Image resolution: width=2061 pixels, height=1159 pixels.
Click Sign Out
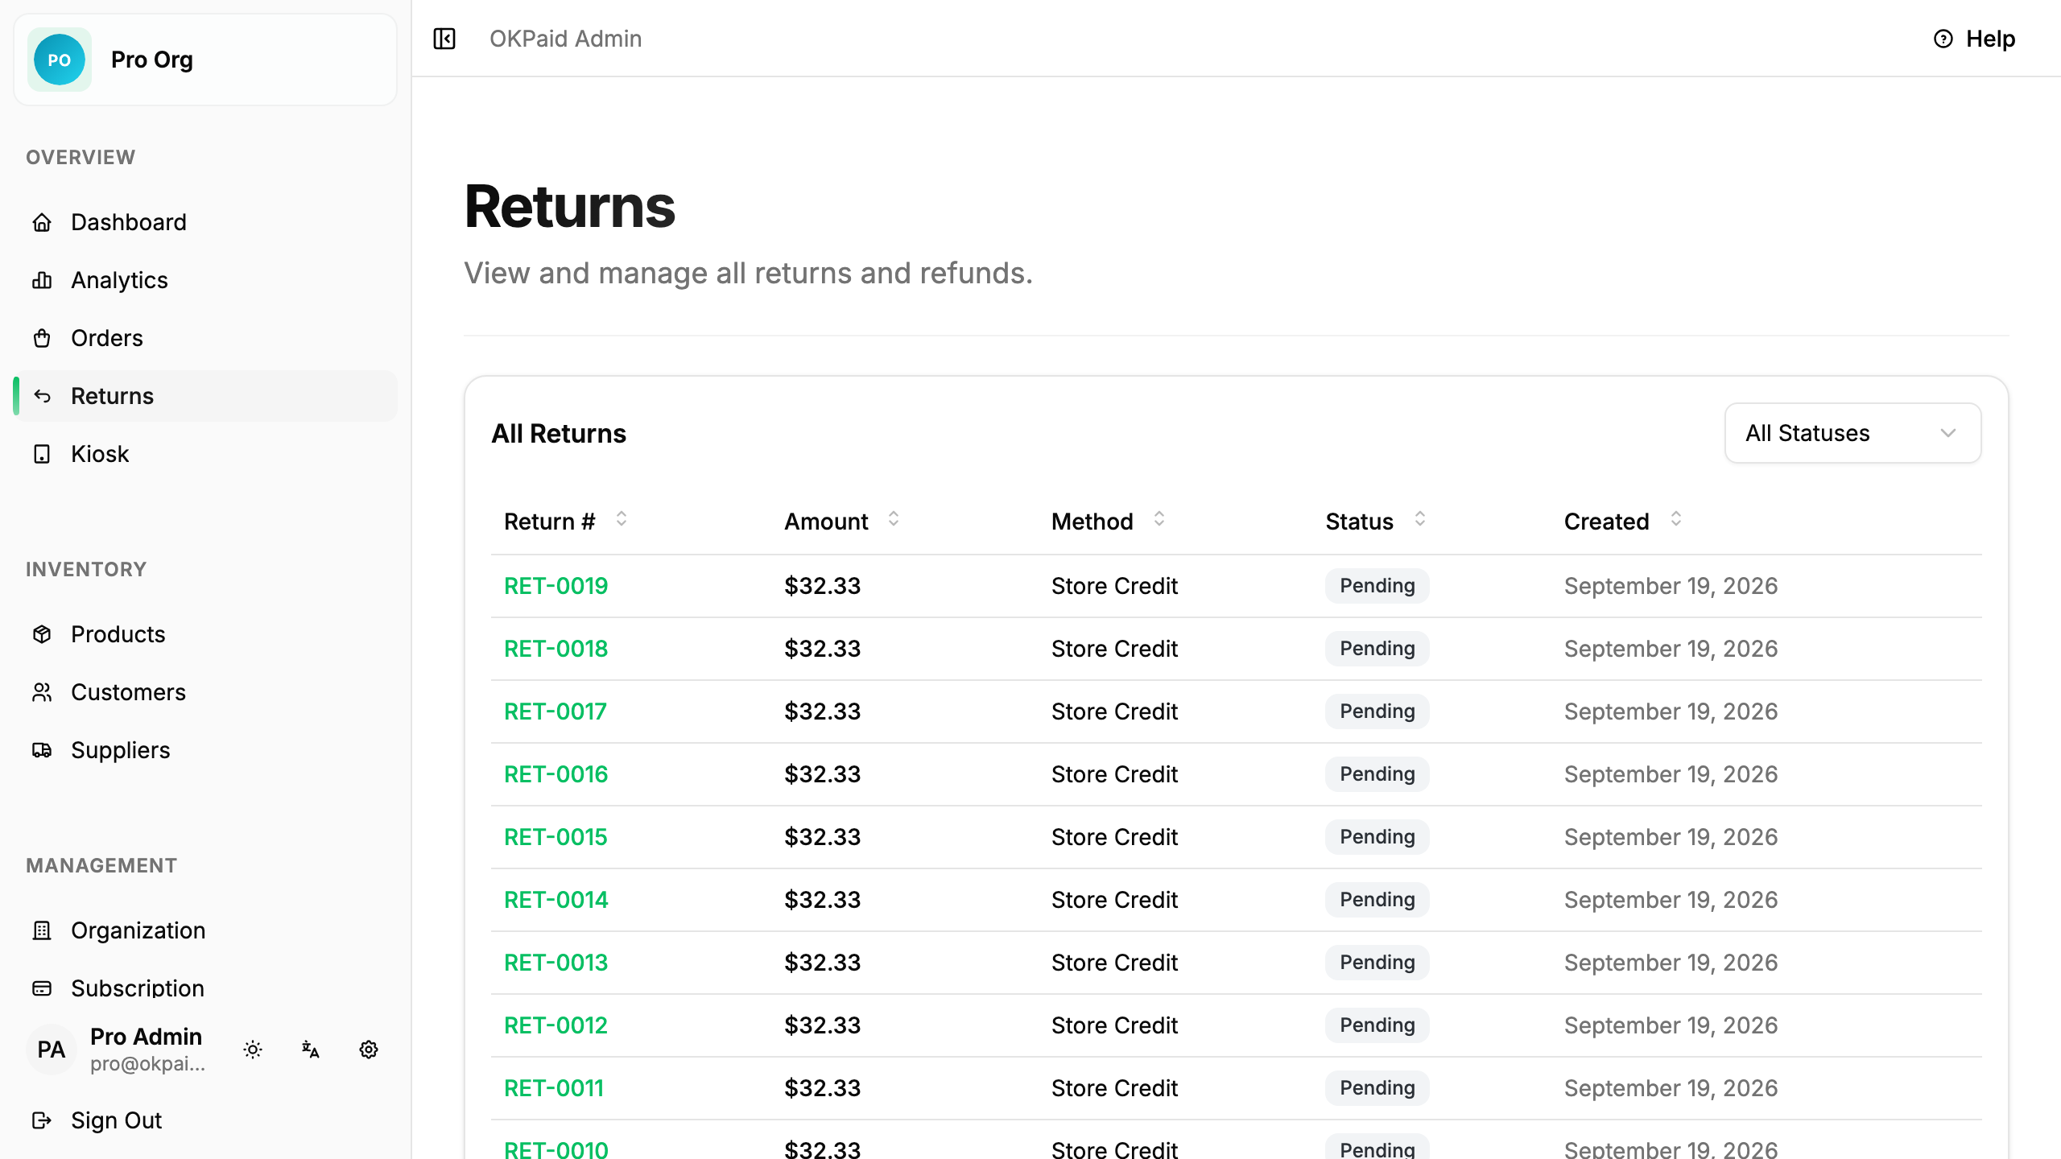coord(205,1120)
